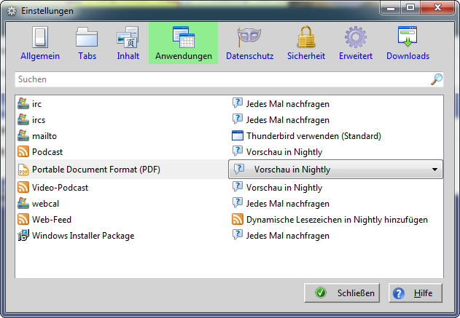Select the Anwendungen tab
Screen dimensions: 460x318
(x=183, y=43)
